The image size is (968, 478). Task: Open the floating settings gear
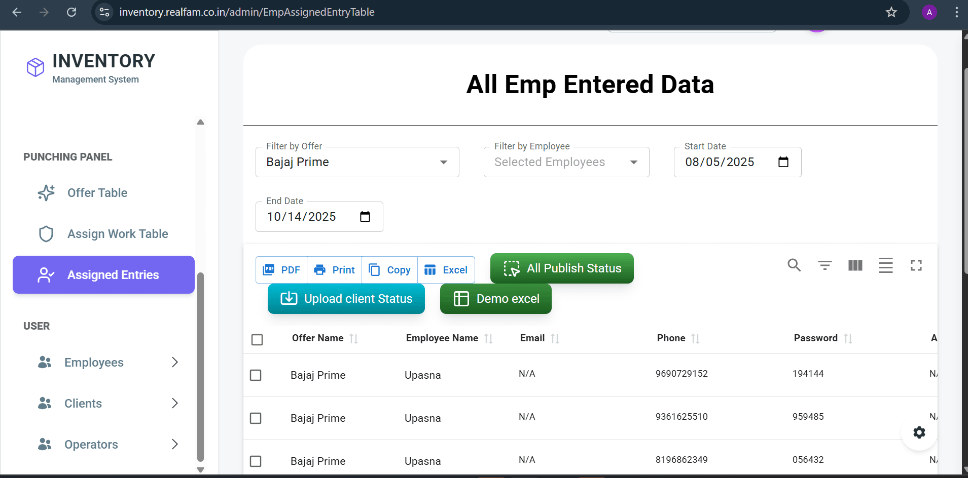point(919,433)
